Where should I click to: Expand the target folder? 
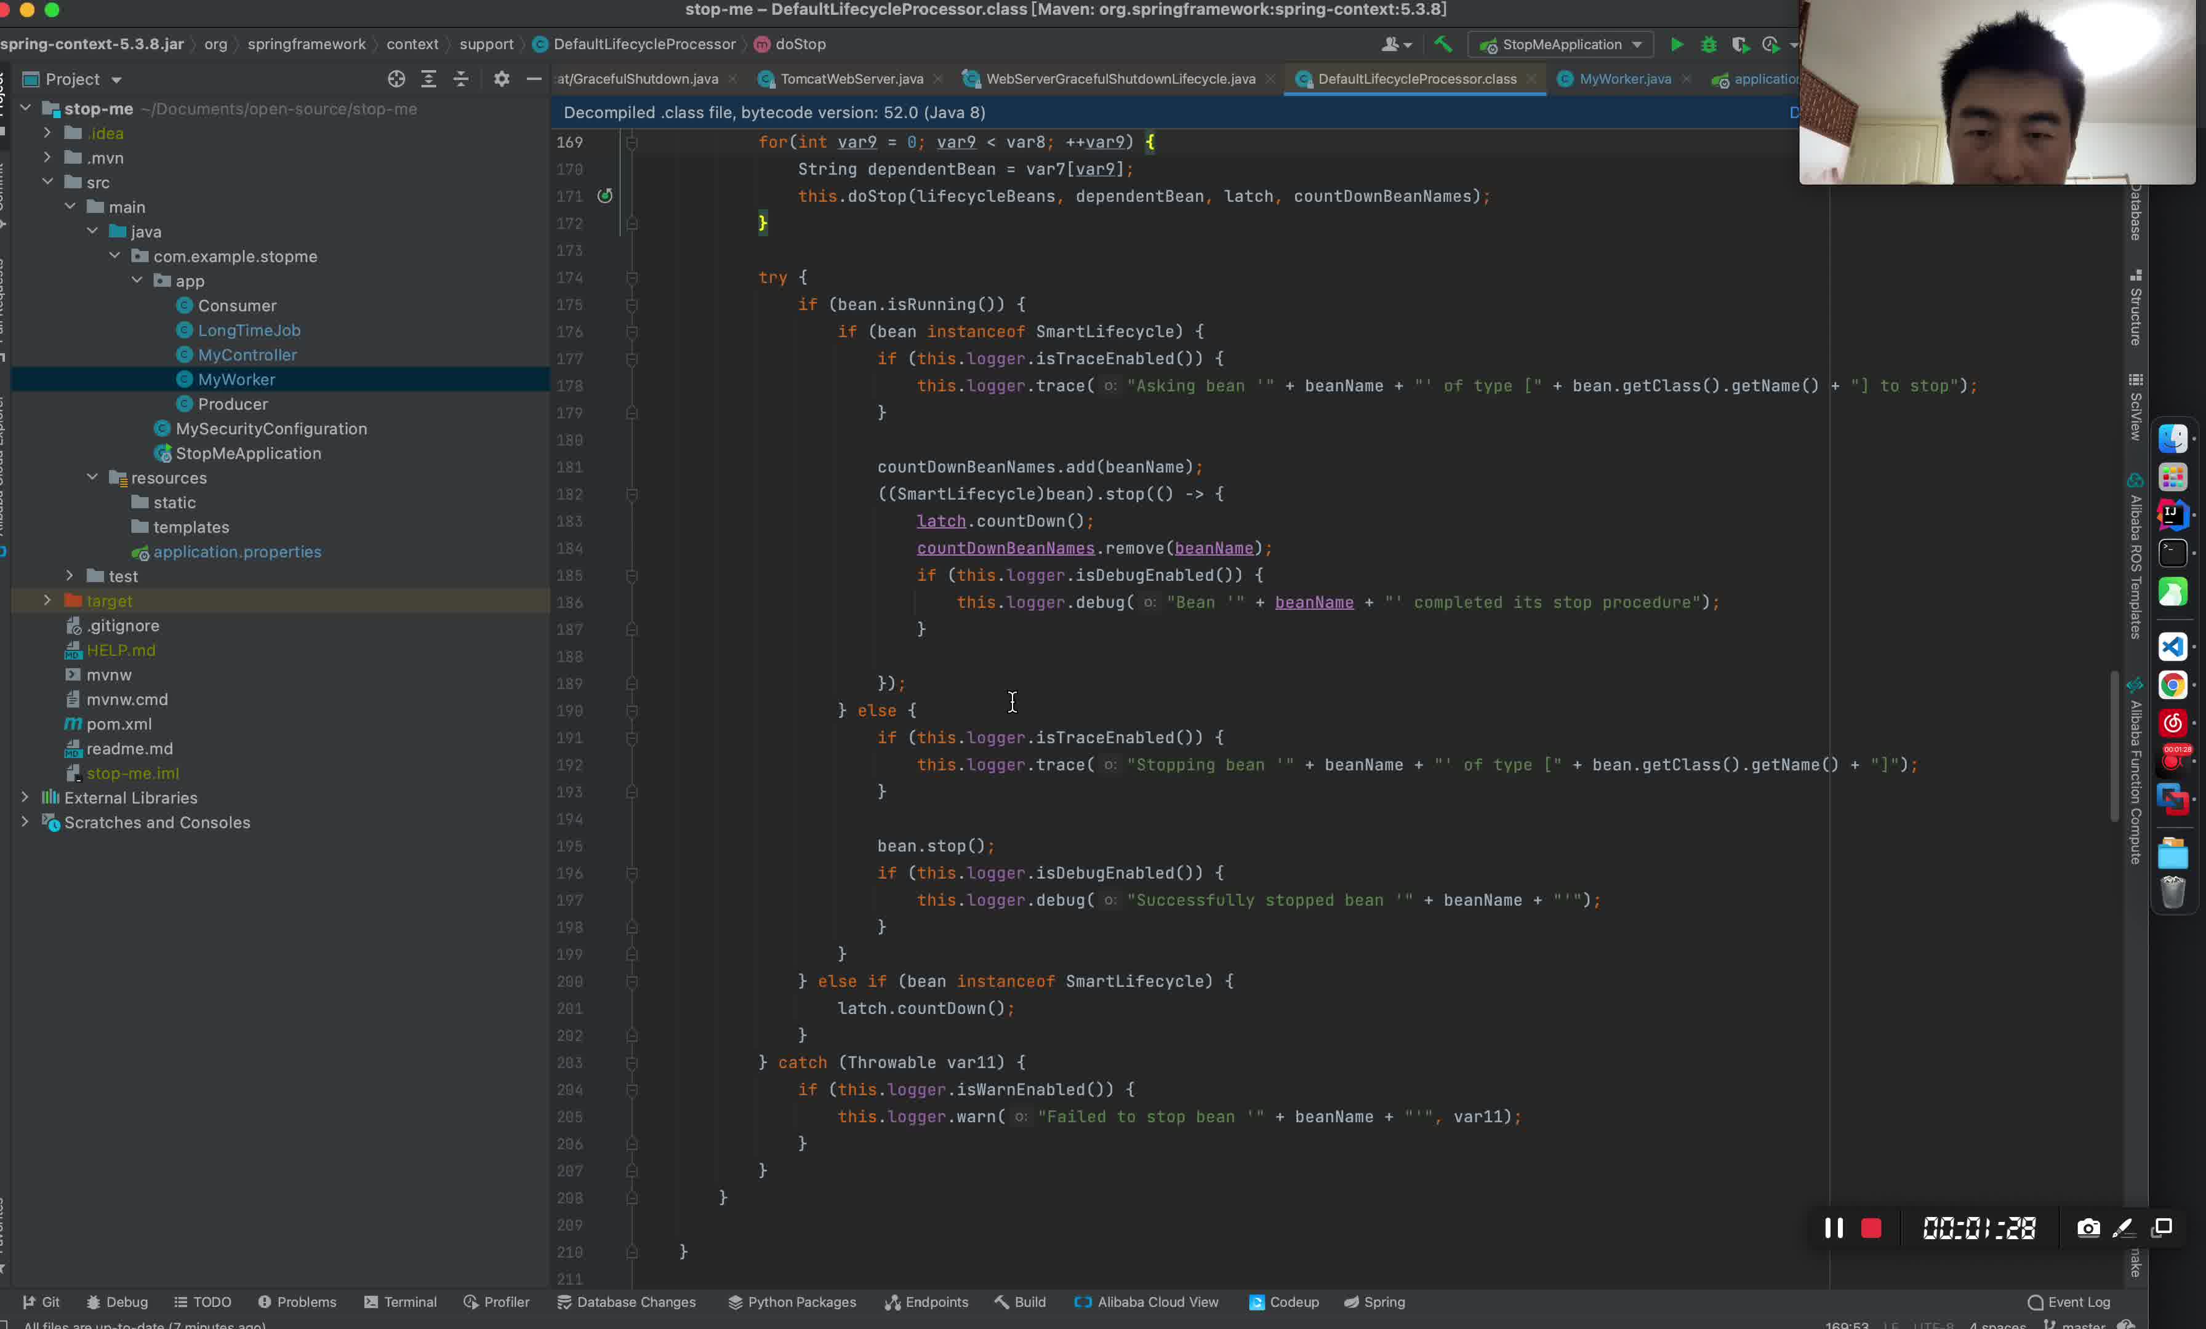(47, 601)
